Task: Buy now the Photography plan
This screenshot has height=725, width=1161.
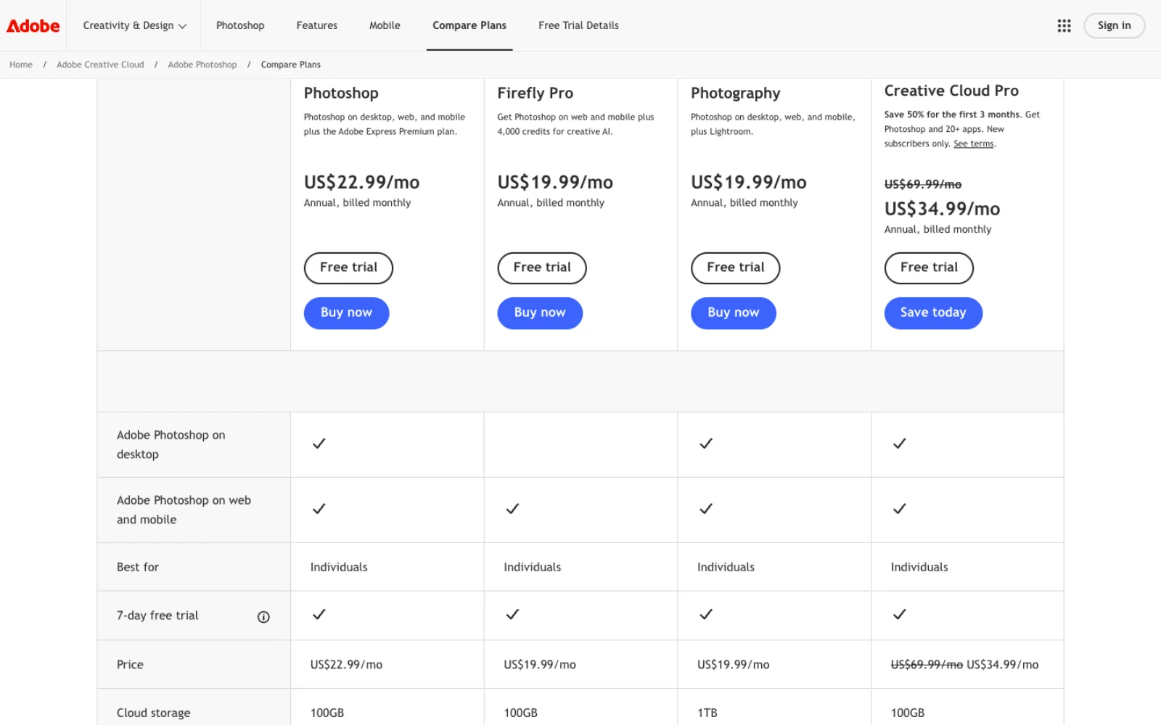Action: click(x=734, y=312)
